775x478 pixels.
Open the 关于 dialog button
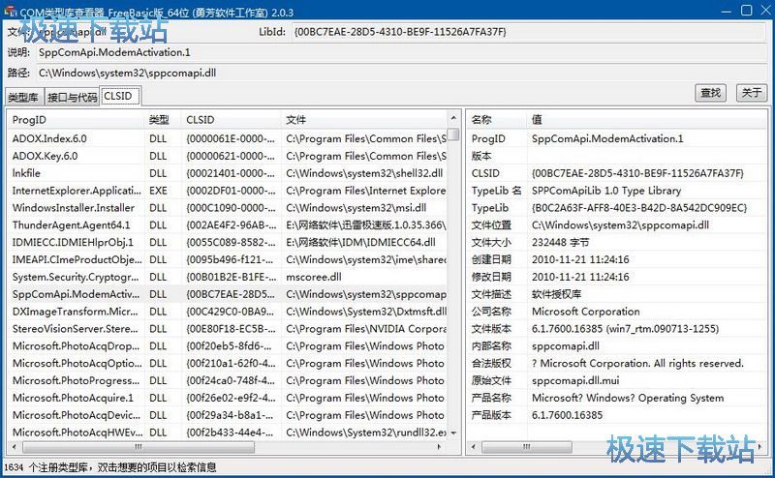point(752,92)
